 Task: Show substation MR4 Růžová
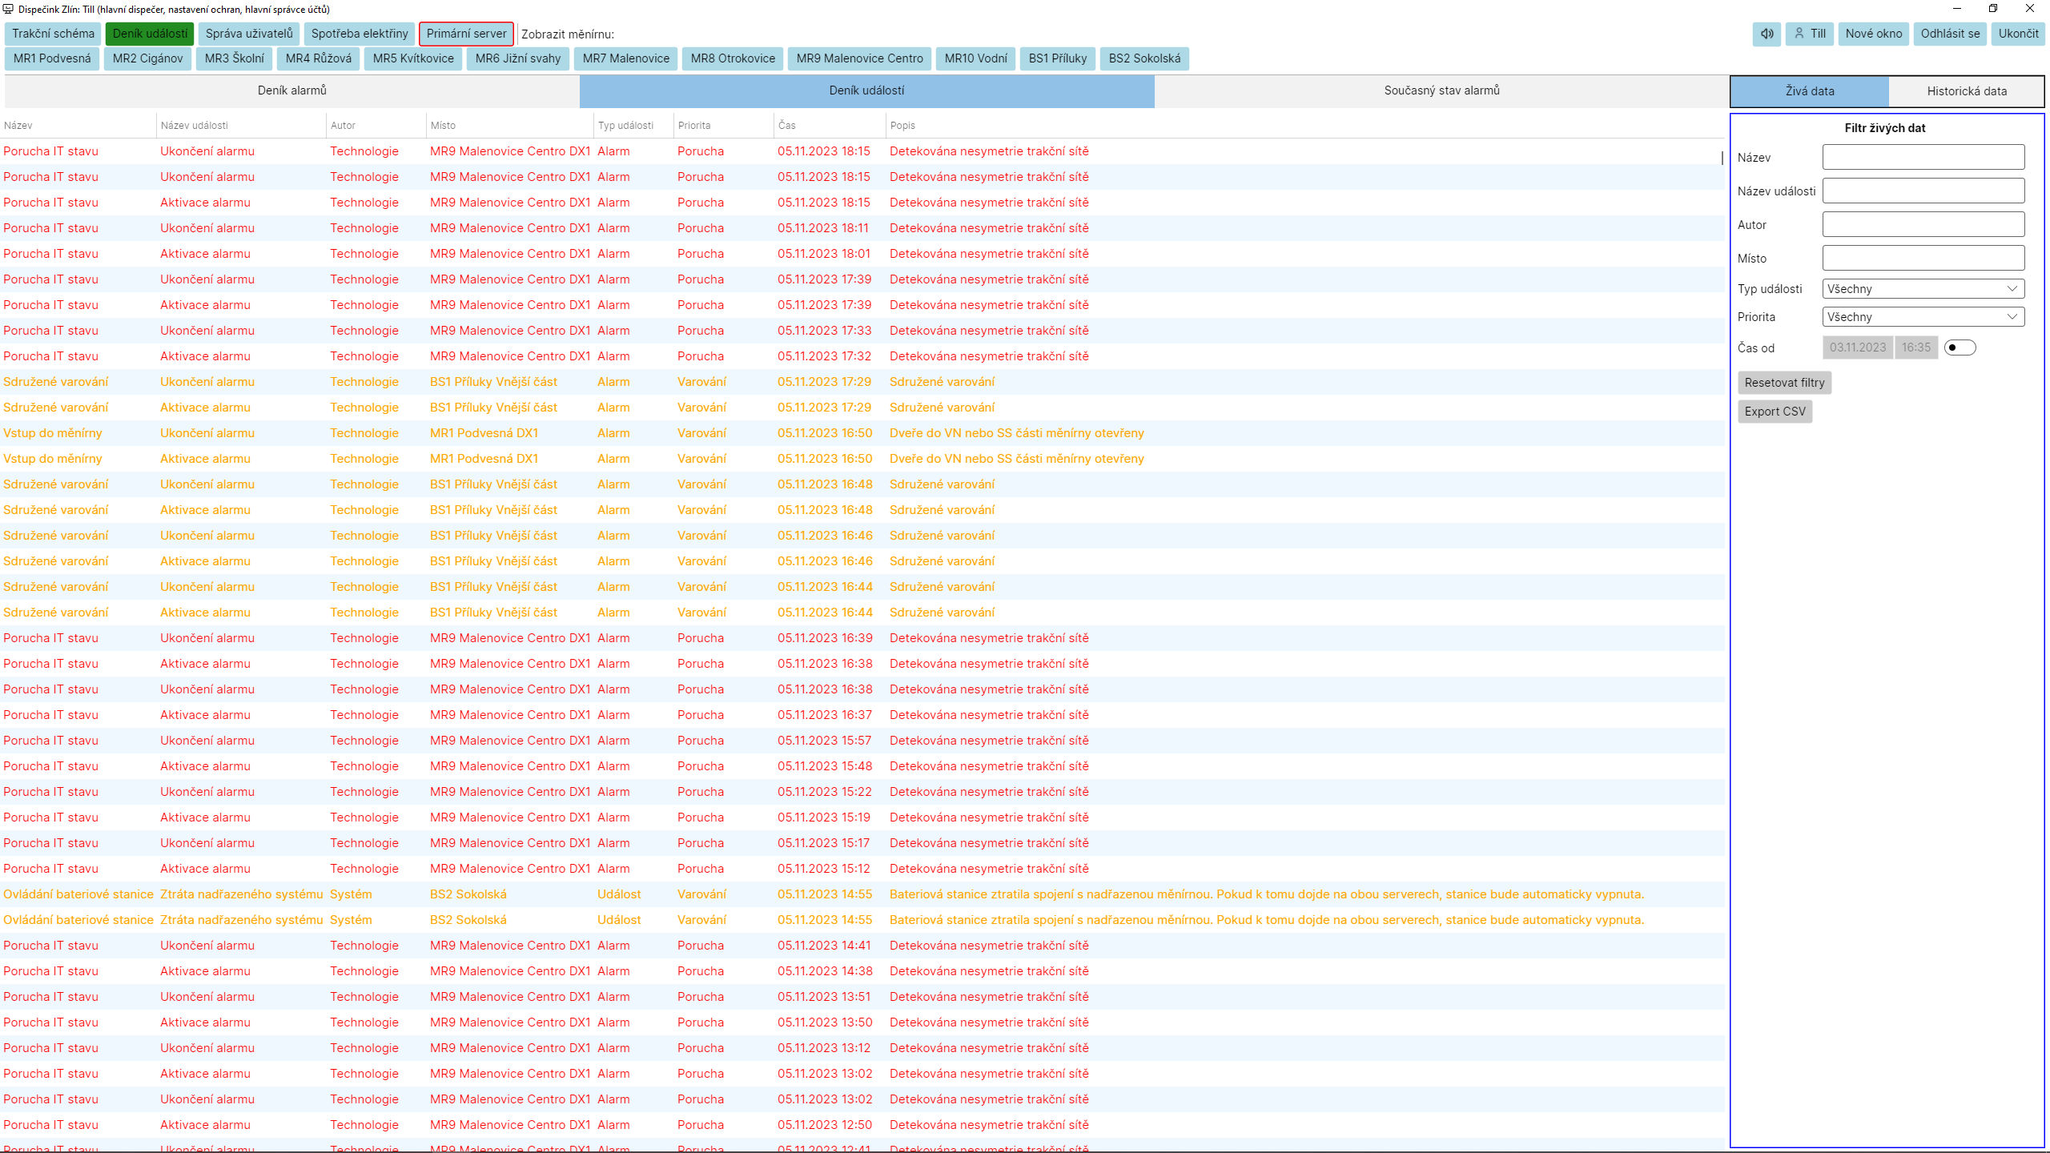pyautogui.click(x=318, y=58)
